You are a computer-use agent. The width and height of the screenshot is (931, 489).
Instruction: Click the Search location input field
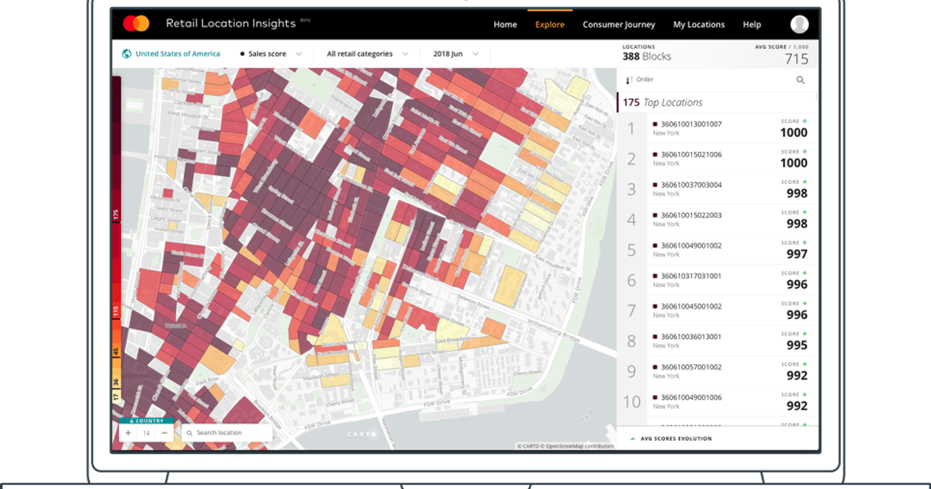227,433
